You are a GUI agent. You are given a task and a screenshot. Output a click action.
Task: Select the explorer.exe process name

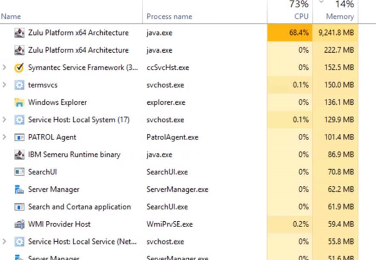pos(166,103)
